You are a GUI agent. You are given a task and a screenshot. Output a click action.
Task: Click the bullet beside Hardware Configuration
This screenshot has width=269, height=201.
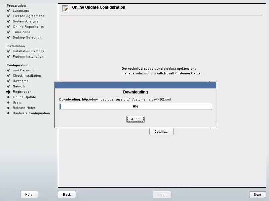[x=8, y=113]
